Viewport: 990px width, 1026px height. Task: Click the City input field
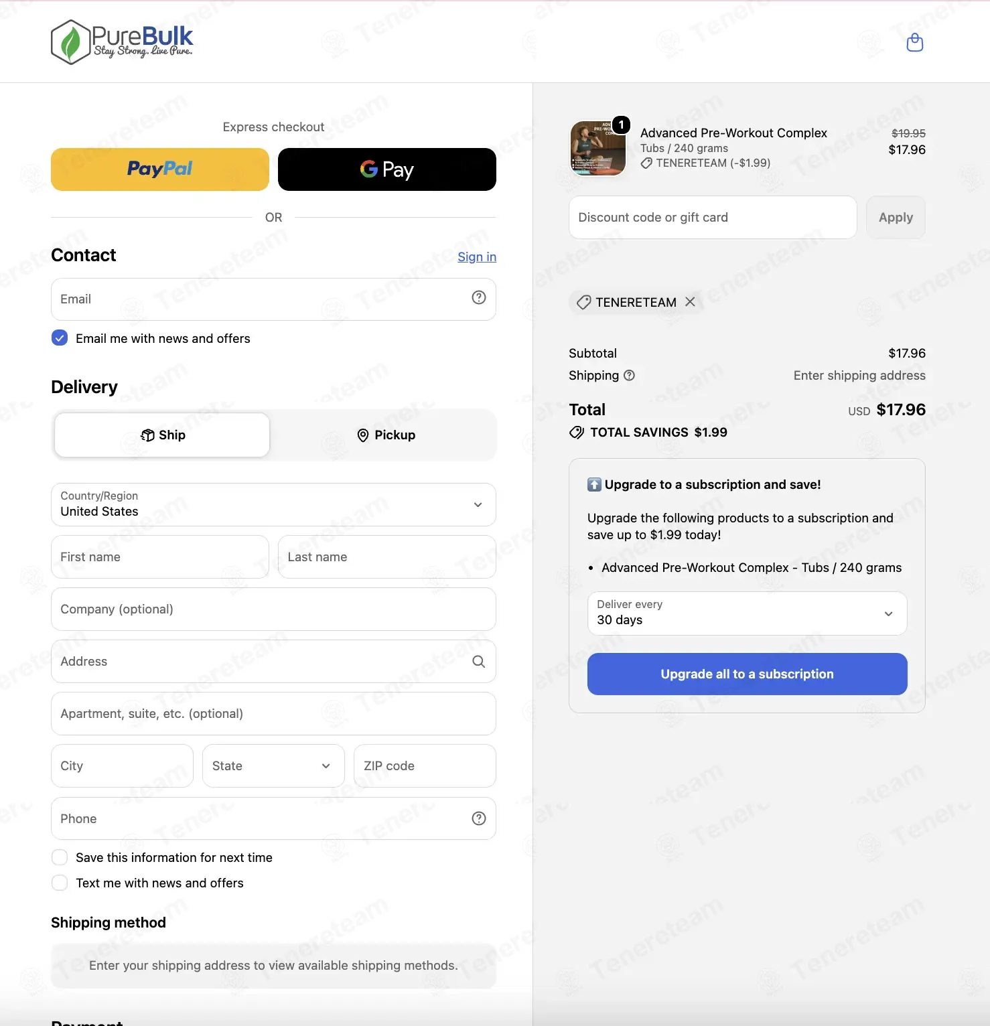(122, 766)
